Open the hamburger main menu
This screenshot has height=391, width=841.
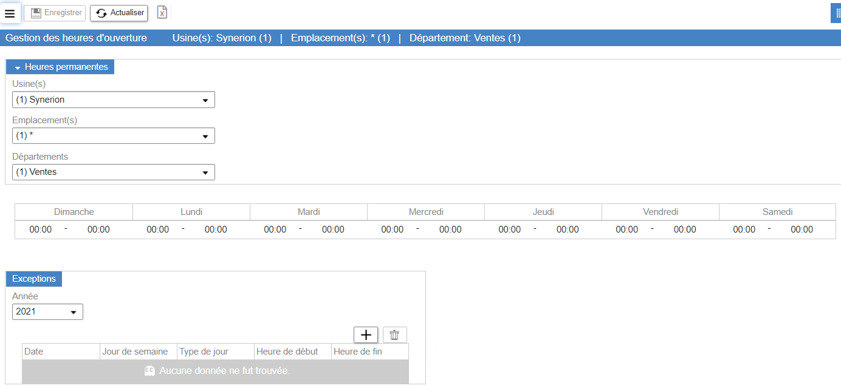coord(10,13)
